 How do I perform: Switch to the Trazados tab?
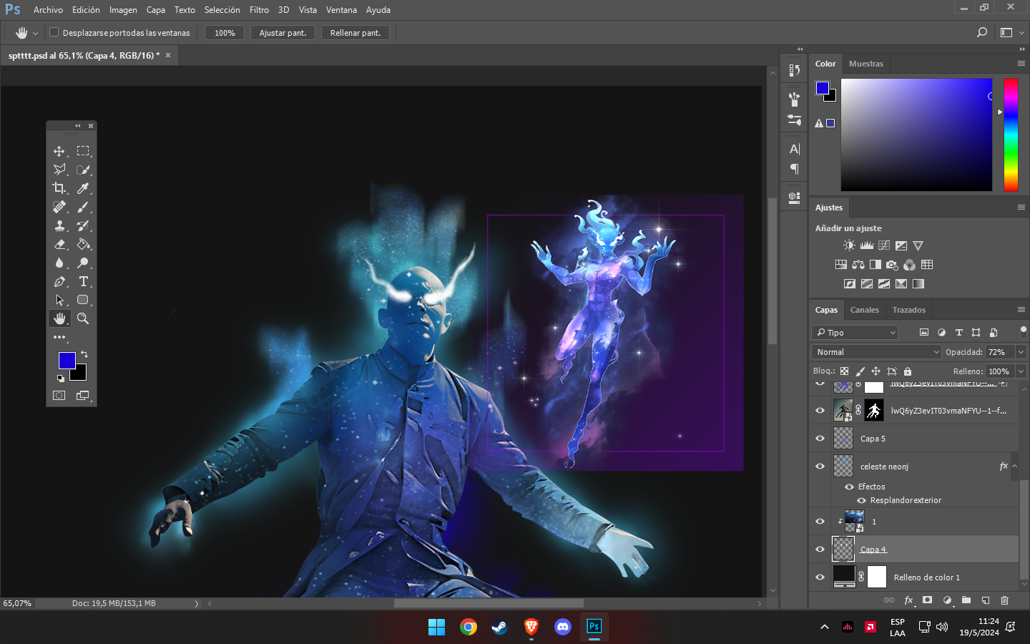pos(908,310)
